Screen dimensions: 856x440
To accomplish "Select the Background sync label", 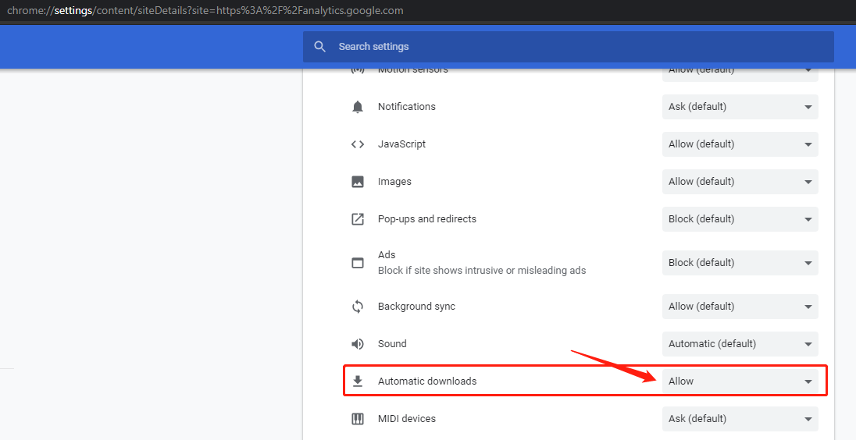I will pyautogui.click(x=416, y=307).
